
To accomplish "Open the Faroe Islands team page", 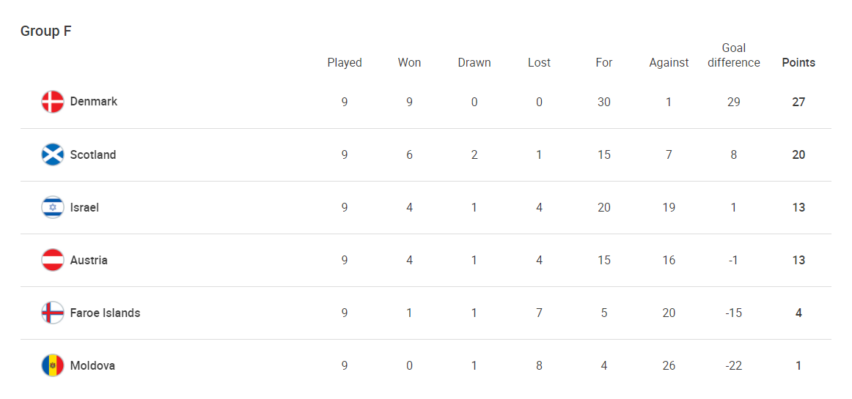I will (105, 313).
